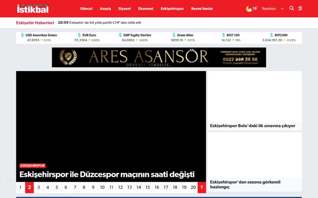
Task: Go to slide 19
Action: [x=184, y=187]
